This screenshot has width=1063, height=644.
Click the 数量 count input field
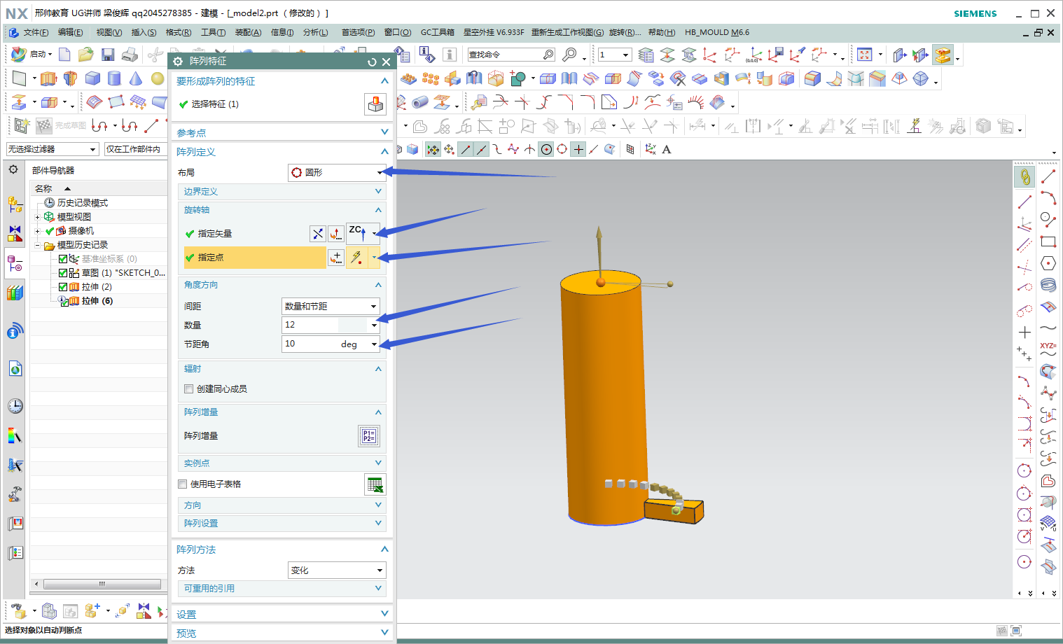coord(310,325)
